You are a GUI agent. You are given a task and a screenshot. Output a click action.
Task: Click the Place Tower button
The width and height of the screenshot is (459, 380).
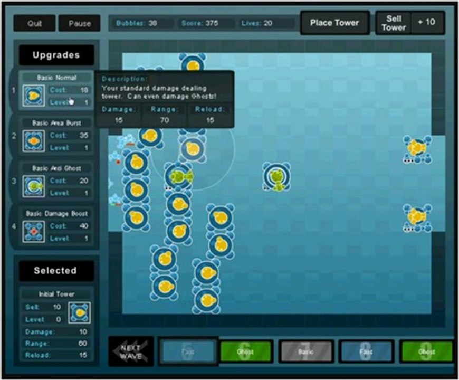click(334, 23)
